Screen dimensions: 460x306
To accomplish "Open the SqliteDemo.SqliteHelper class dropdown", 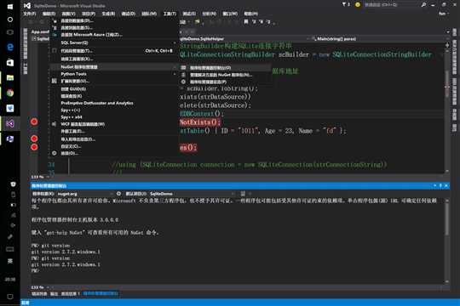I will coord(245,38).
